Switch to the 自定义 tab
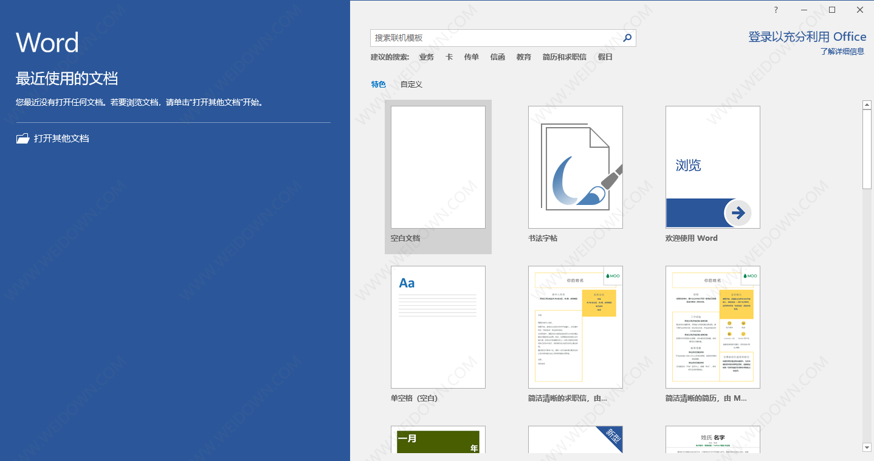This screenshot has height=461, width=874. click(411, 85)
